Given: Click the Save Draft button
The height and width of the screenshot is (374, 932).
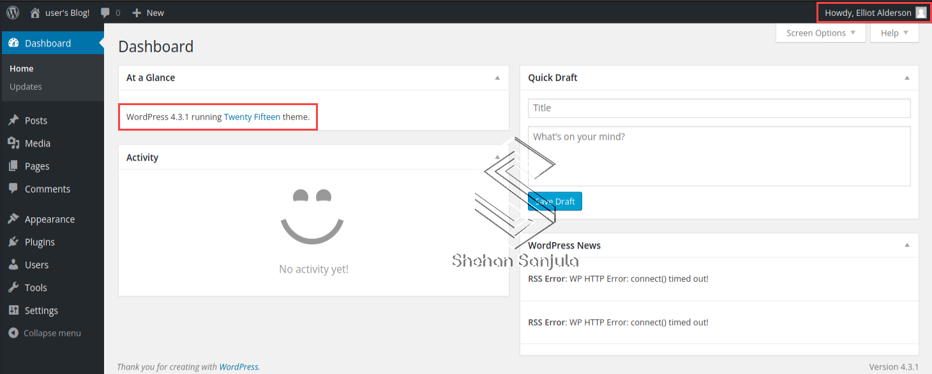Looking at the screenshot, I should [x=555, y=201].
